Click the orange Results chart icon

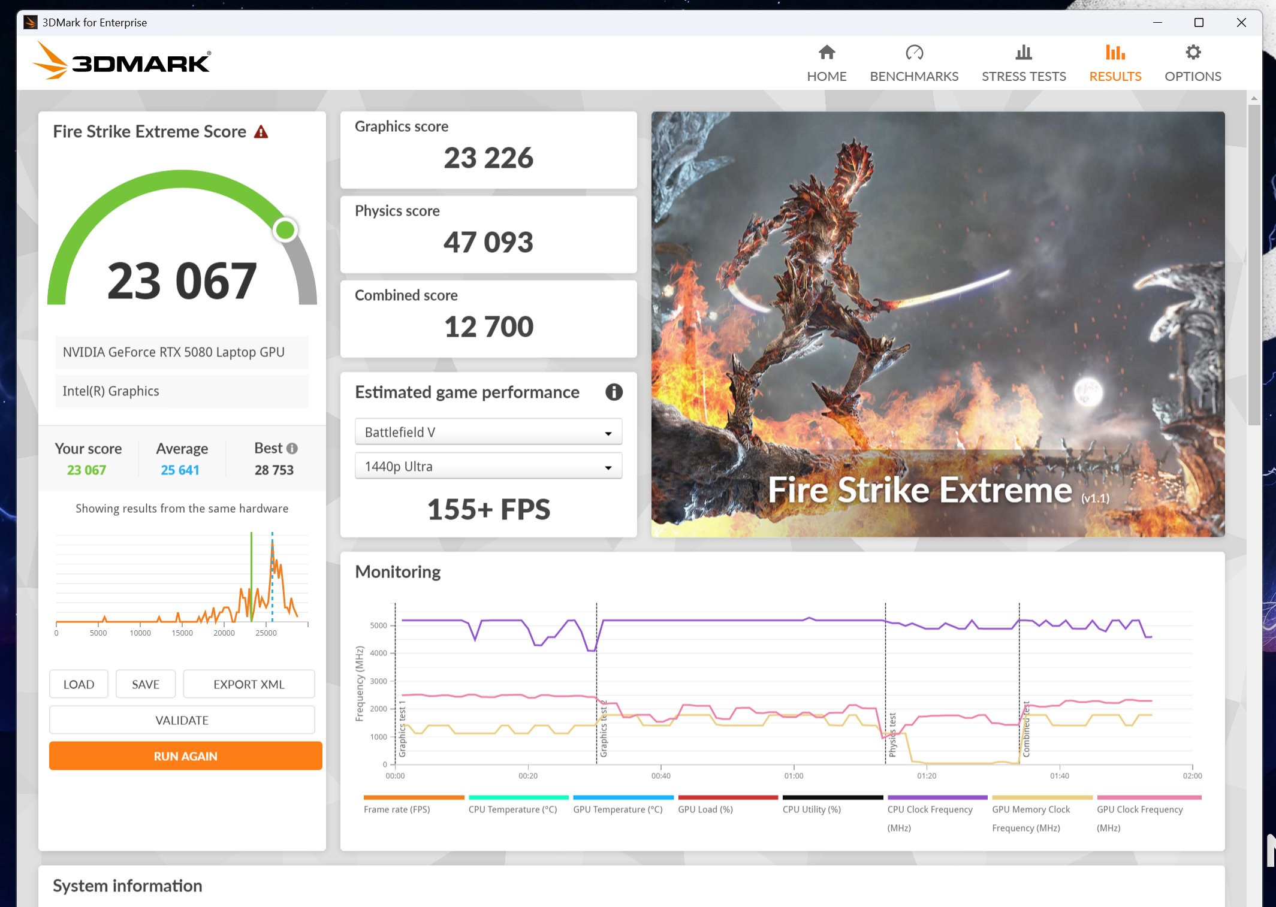click(1115, 53)
